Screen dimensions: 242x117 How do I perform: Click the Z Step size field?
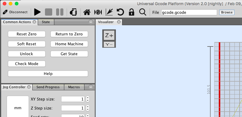[x=73, y=108]
